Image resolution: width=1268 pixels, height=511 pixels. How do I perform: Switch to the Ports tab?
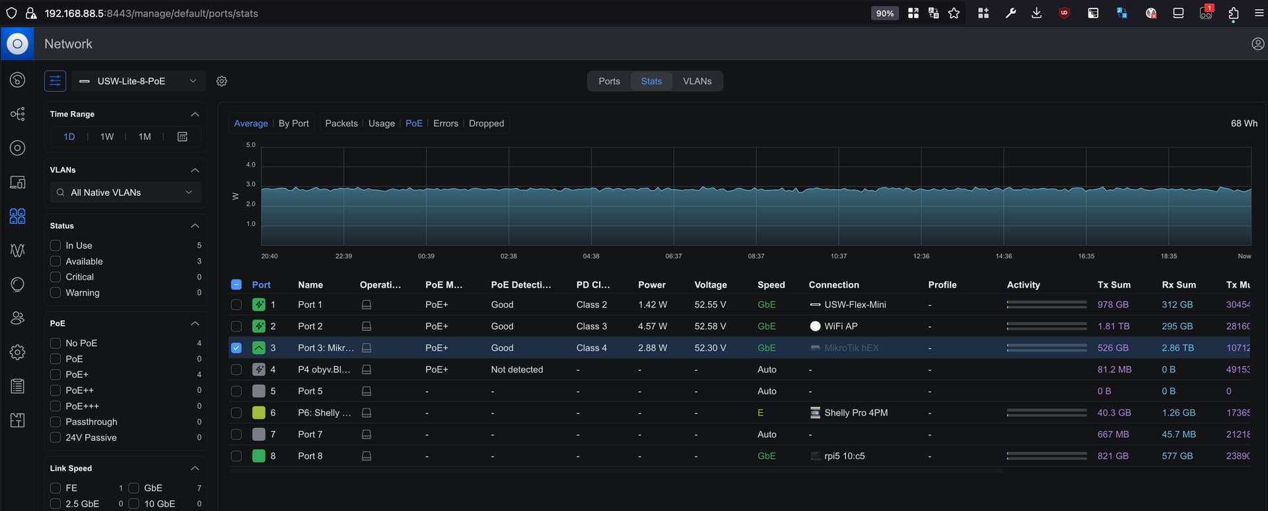tap(609, 81)
